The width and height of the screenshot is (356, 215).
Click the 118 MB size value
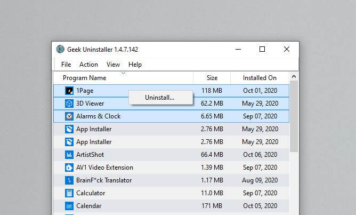(x=212, y=91)
